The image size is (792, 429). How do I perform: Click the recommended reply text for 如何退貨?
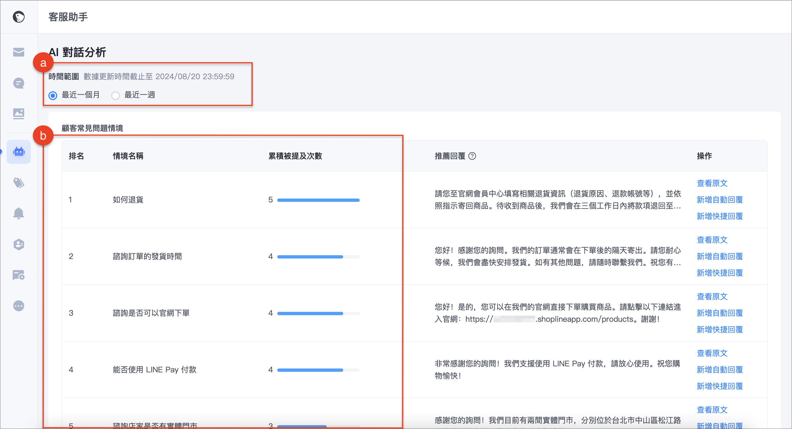558,200
